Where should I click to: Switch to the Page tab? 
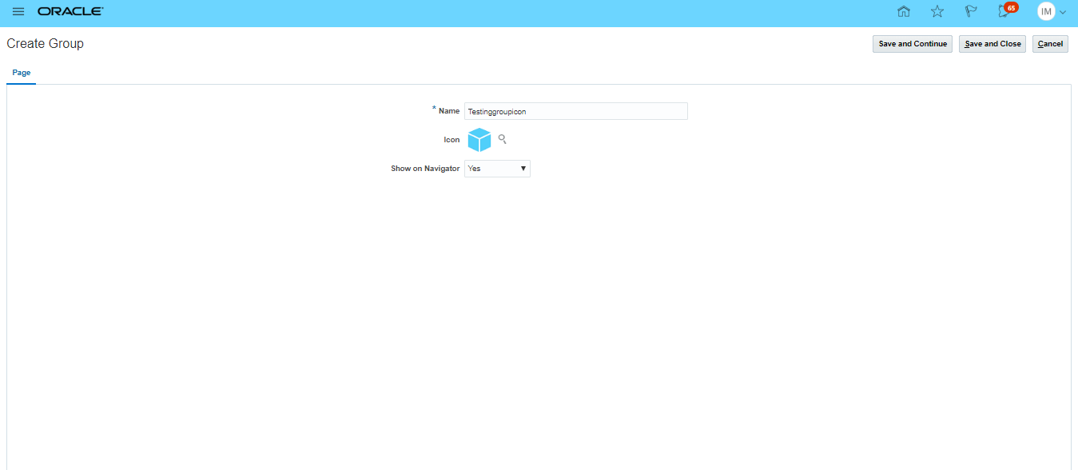coord(22,73)
